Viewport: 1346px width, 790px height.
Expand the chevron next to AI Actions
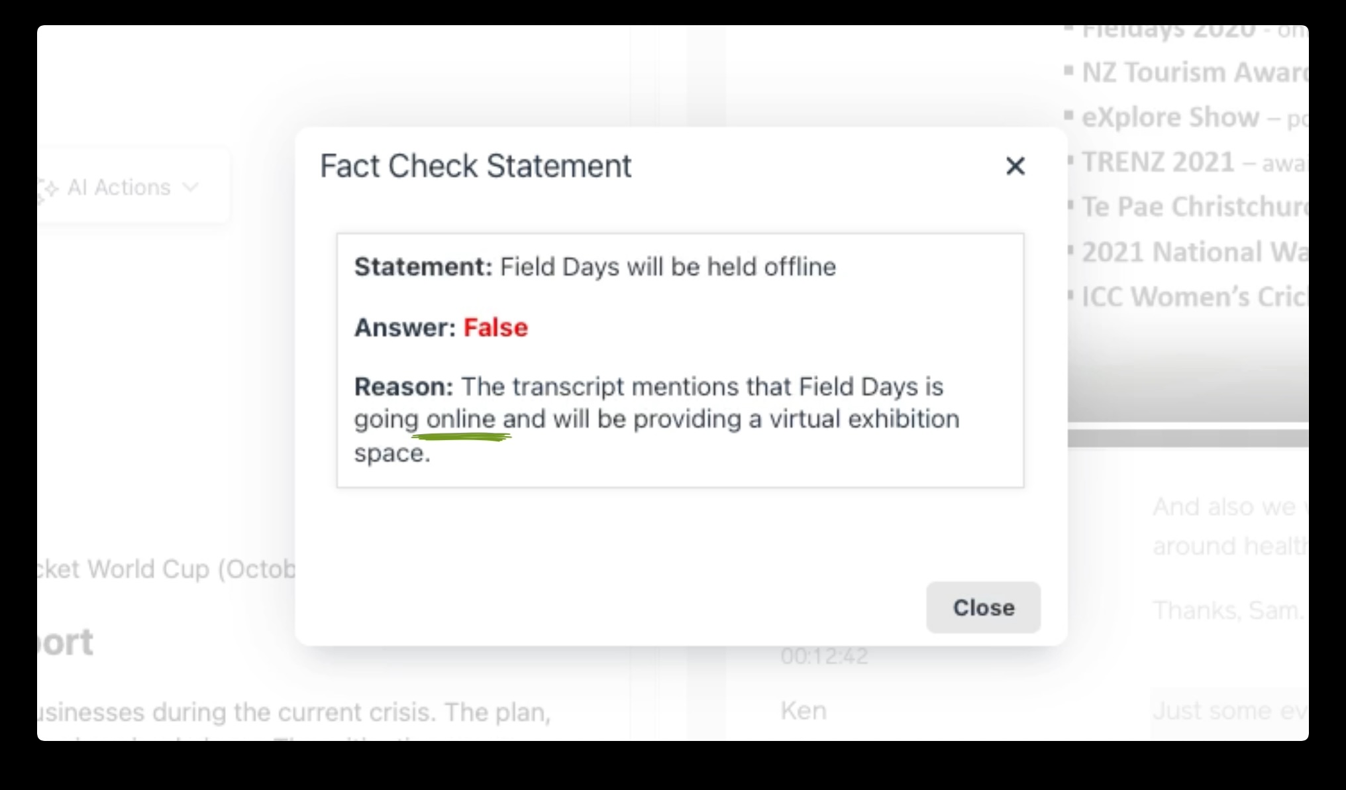191,188
